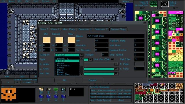Choose Sword from the weapon list

tap(68, 68)
